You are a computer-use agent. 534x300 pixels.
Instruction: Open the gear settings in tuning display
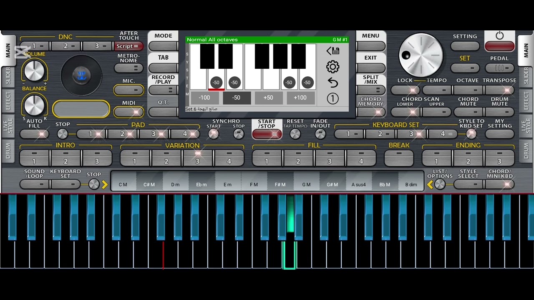click(332, 67)
